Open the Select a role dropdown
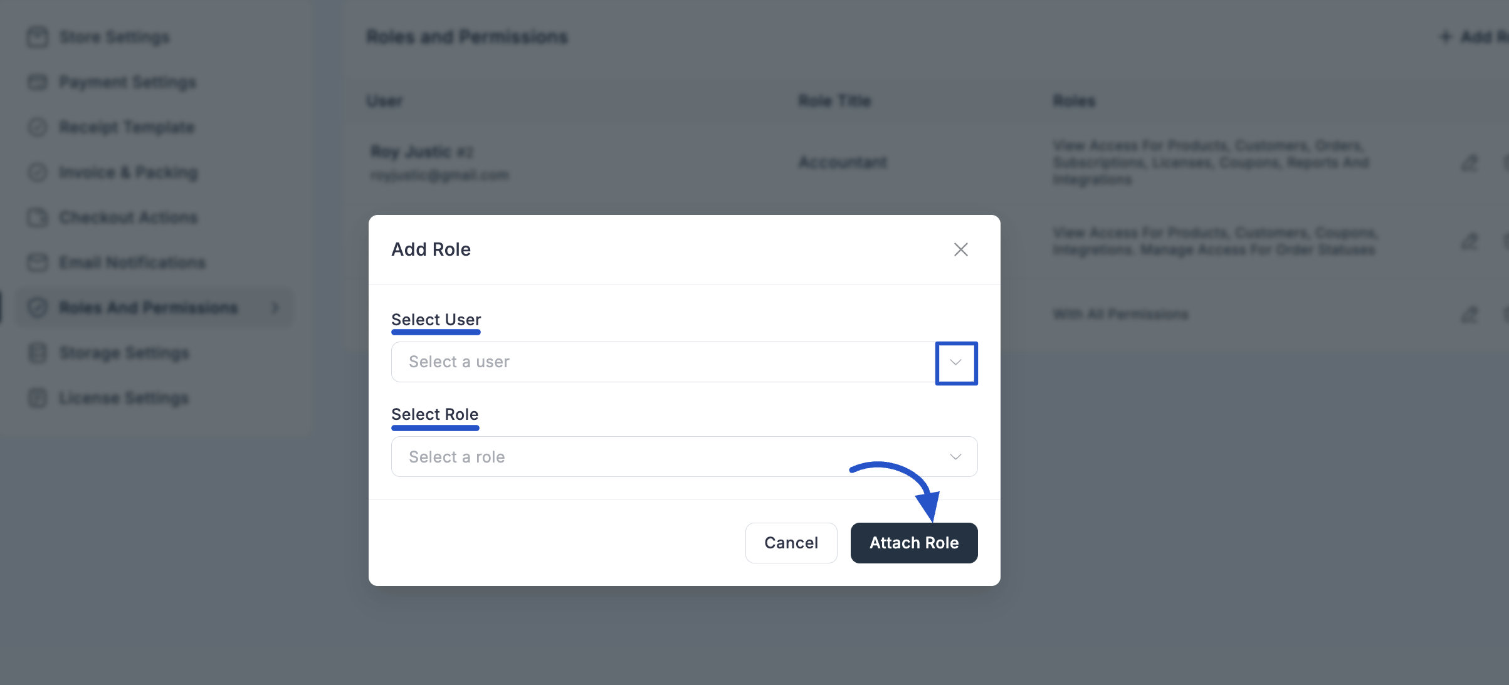1509x685 pixels. 955,457
